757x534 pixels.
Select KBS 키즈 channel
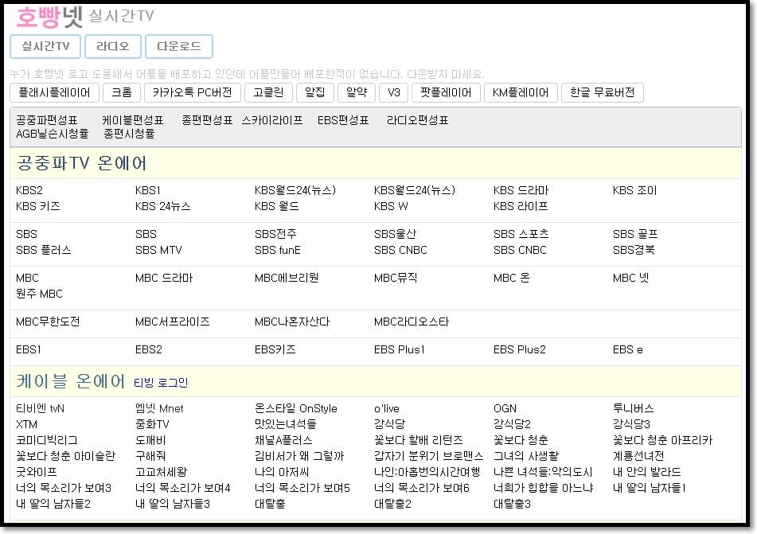pos(38,206)
